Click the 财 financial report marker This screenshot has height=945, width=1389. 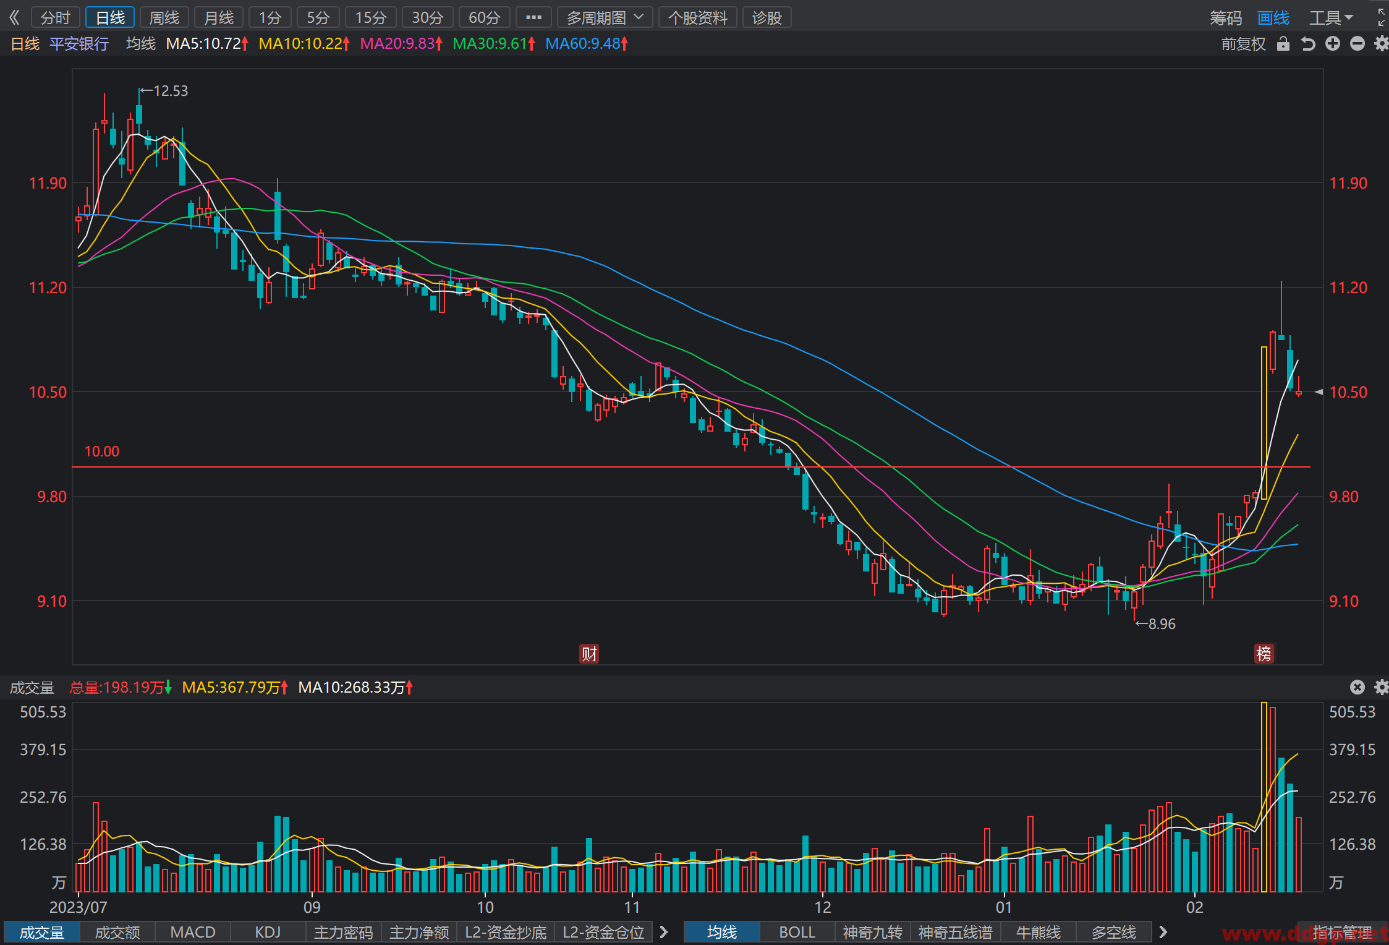tap(589, 654)
